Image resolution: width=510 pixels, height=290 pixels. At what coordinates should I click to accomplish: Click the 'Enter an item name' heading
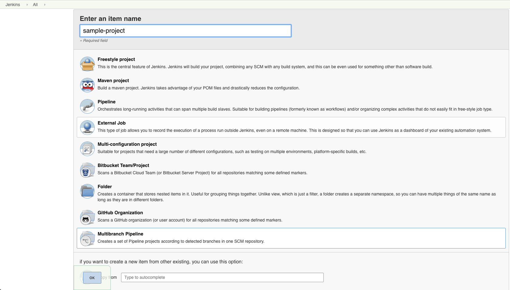[x=110, y=19]
